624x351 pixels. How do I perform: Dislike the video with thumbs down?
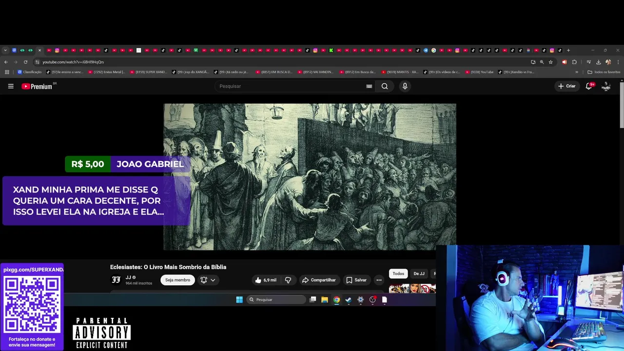[288, 280]
